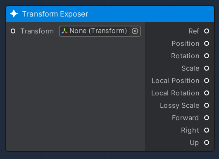Click the Forward output port

207,118
